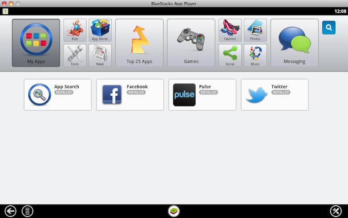Open the Fashion category tile
This screenshot has height=218, width=348.
[x=230, y=30]
